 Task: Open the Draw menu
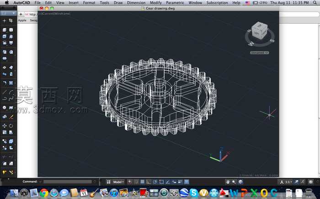pyautogui.click(x=118, y=3)
